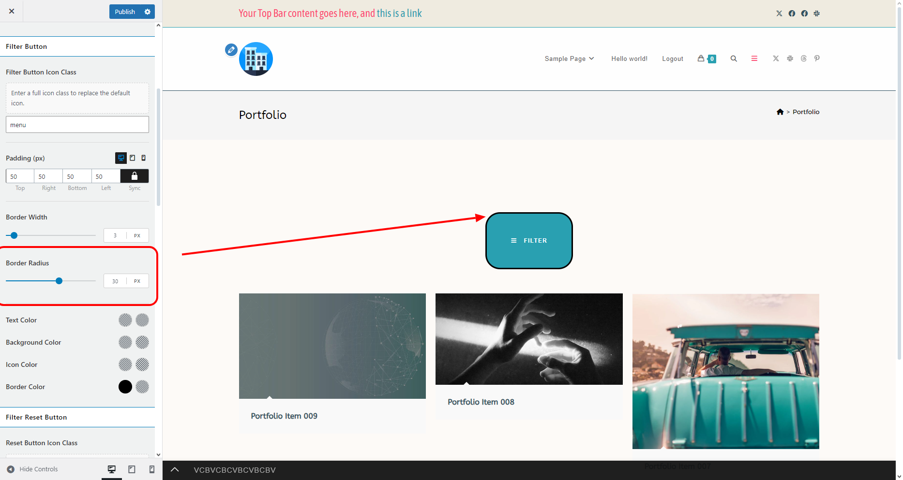Click the blue building site logo

[256, 59]
